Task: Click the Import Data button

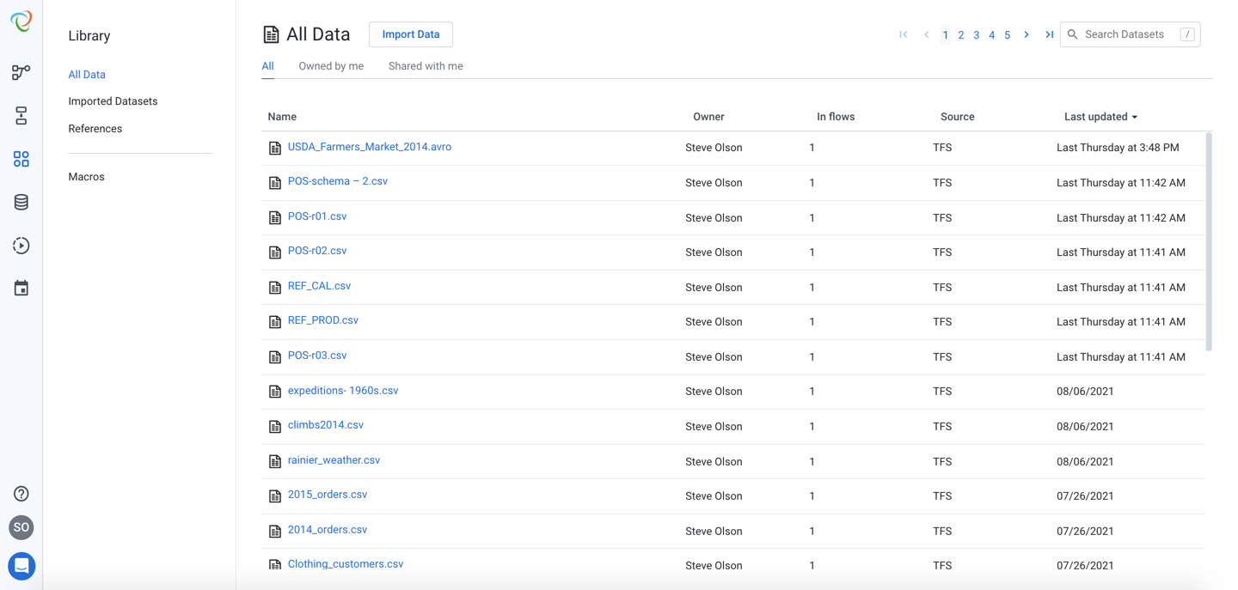Action: point(411,34)
